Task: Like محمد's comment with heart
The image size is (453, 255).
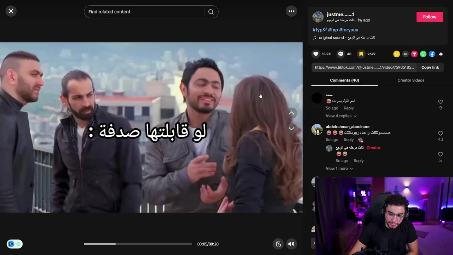Action: click(441, 102)
